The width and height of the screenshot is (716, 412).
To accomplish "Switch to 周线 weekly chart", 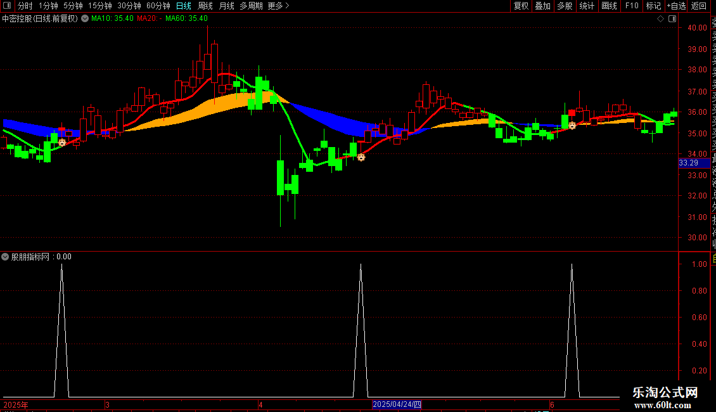I will click(205, 6).
